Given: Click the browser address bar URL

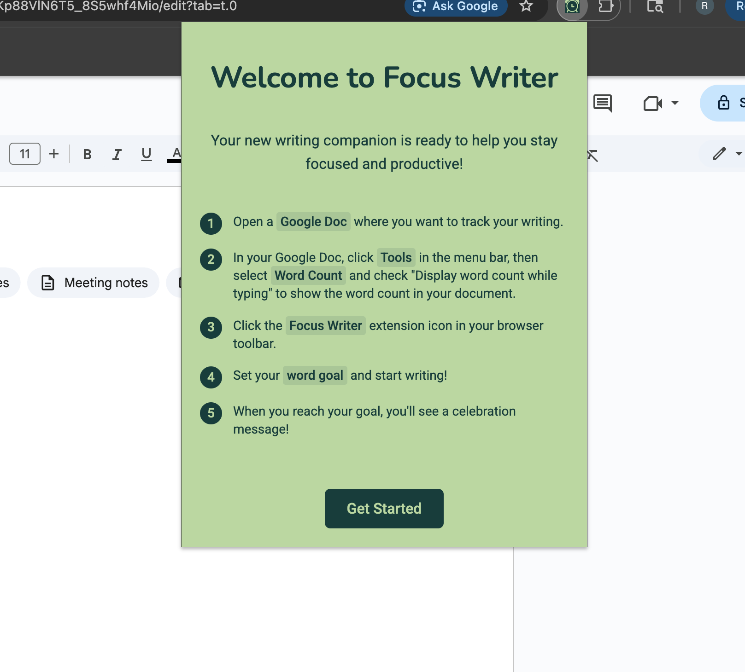Looking at the screenshot, I should pos(118,6).
